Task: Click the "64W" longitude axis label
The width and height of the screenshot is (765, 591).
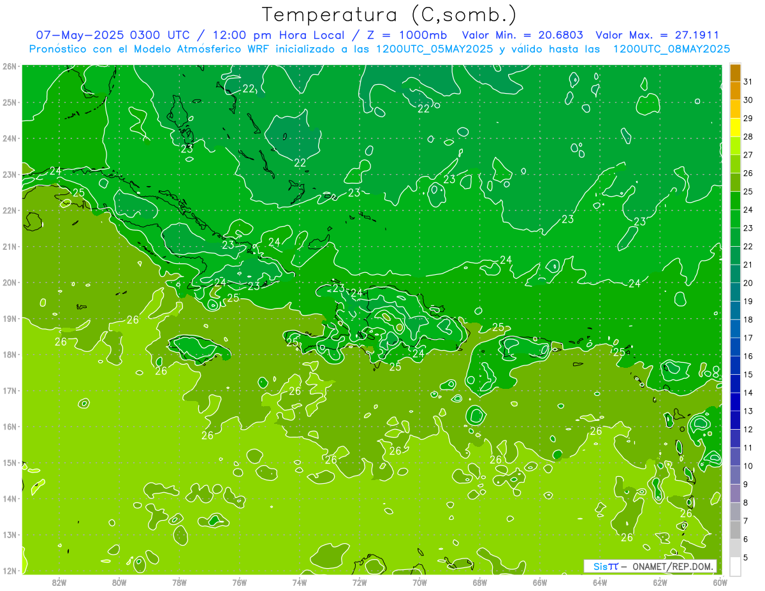Action: point(600,582)
